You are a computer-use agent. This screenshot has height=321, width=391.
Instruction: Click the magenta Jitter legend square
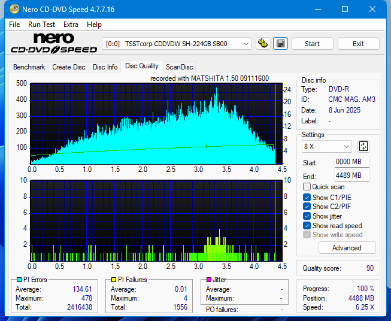pos(209,280)
